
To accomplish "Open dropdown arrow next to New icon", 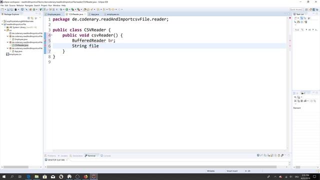I will 5,9.
